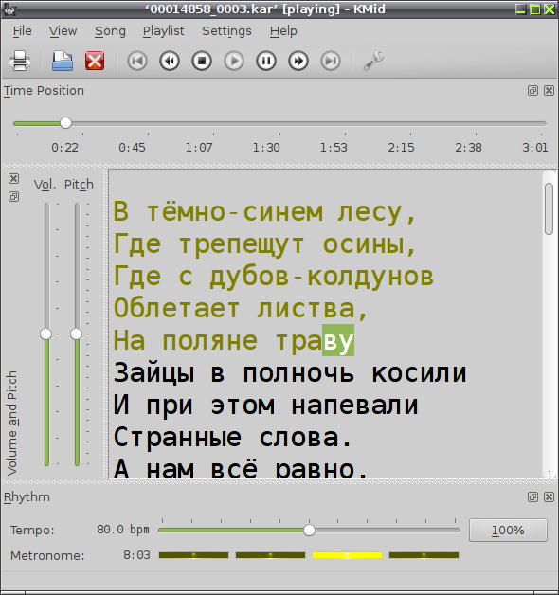Screen dimensions: 559x595
Task: Click the Play button in the toolbar
Action: (234, 61)
